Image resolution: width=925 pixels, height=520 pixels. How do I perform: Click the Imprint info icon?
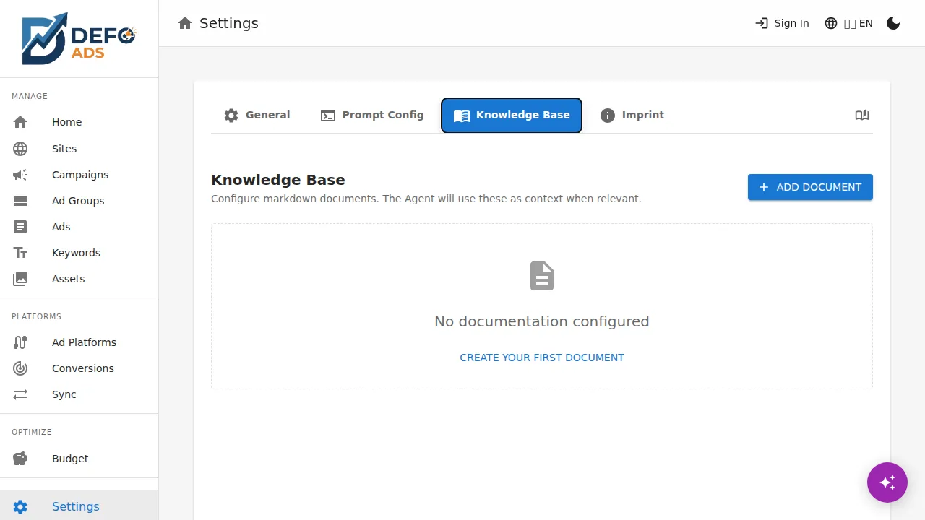click(608, 116)
